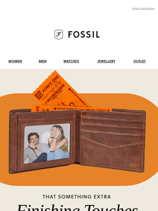This screenshot has height=211, width=158.
Task: Go to the WOMEN section
Action: (x=15, y=61)
